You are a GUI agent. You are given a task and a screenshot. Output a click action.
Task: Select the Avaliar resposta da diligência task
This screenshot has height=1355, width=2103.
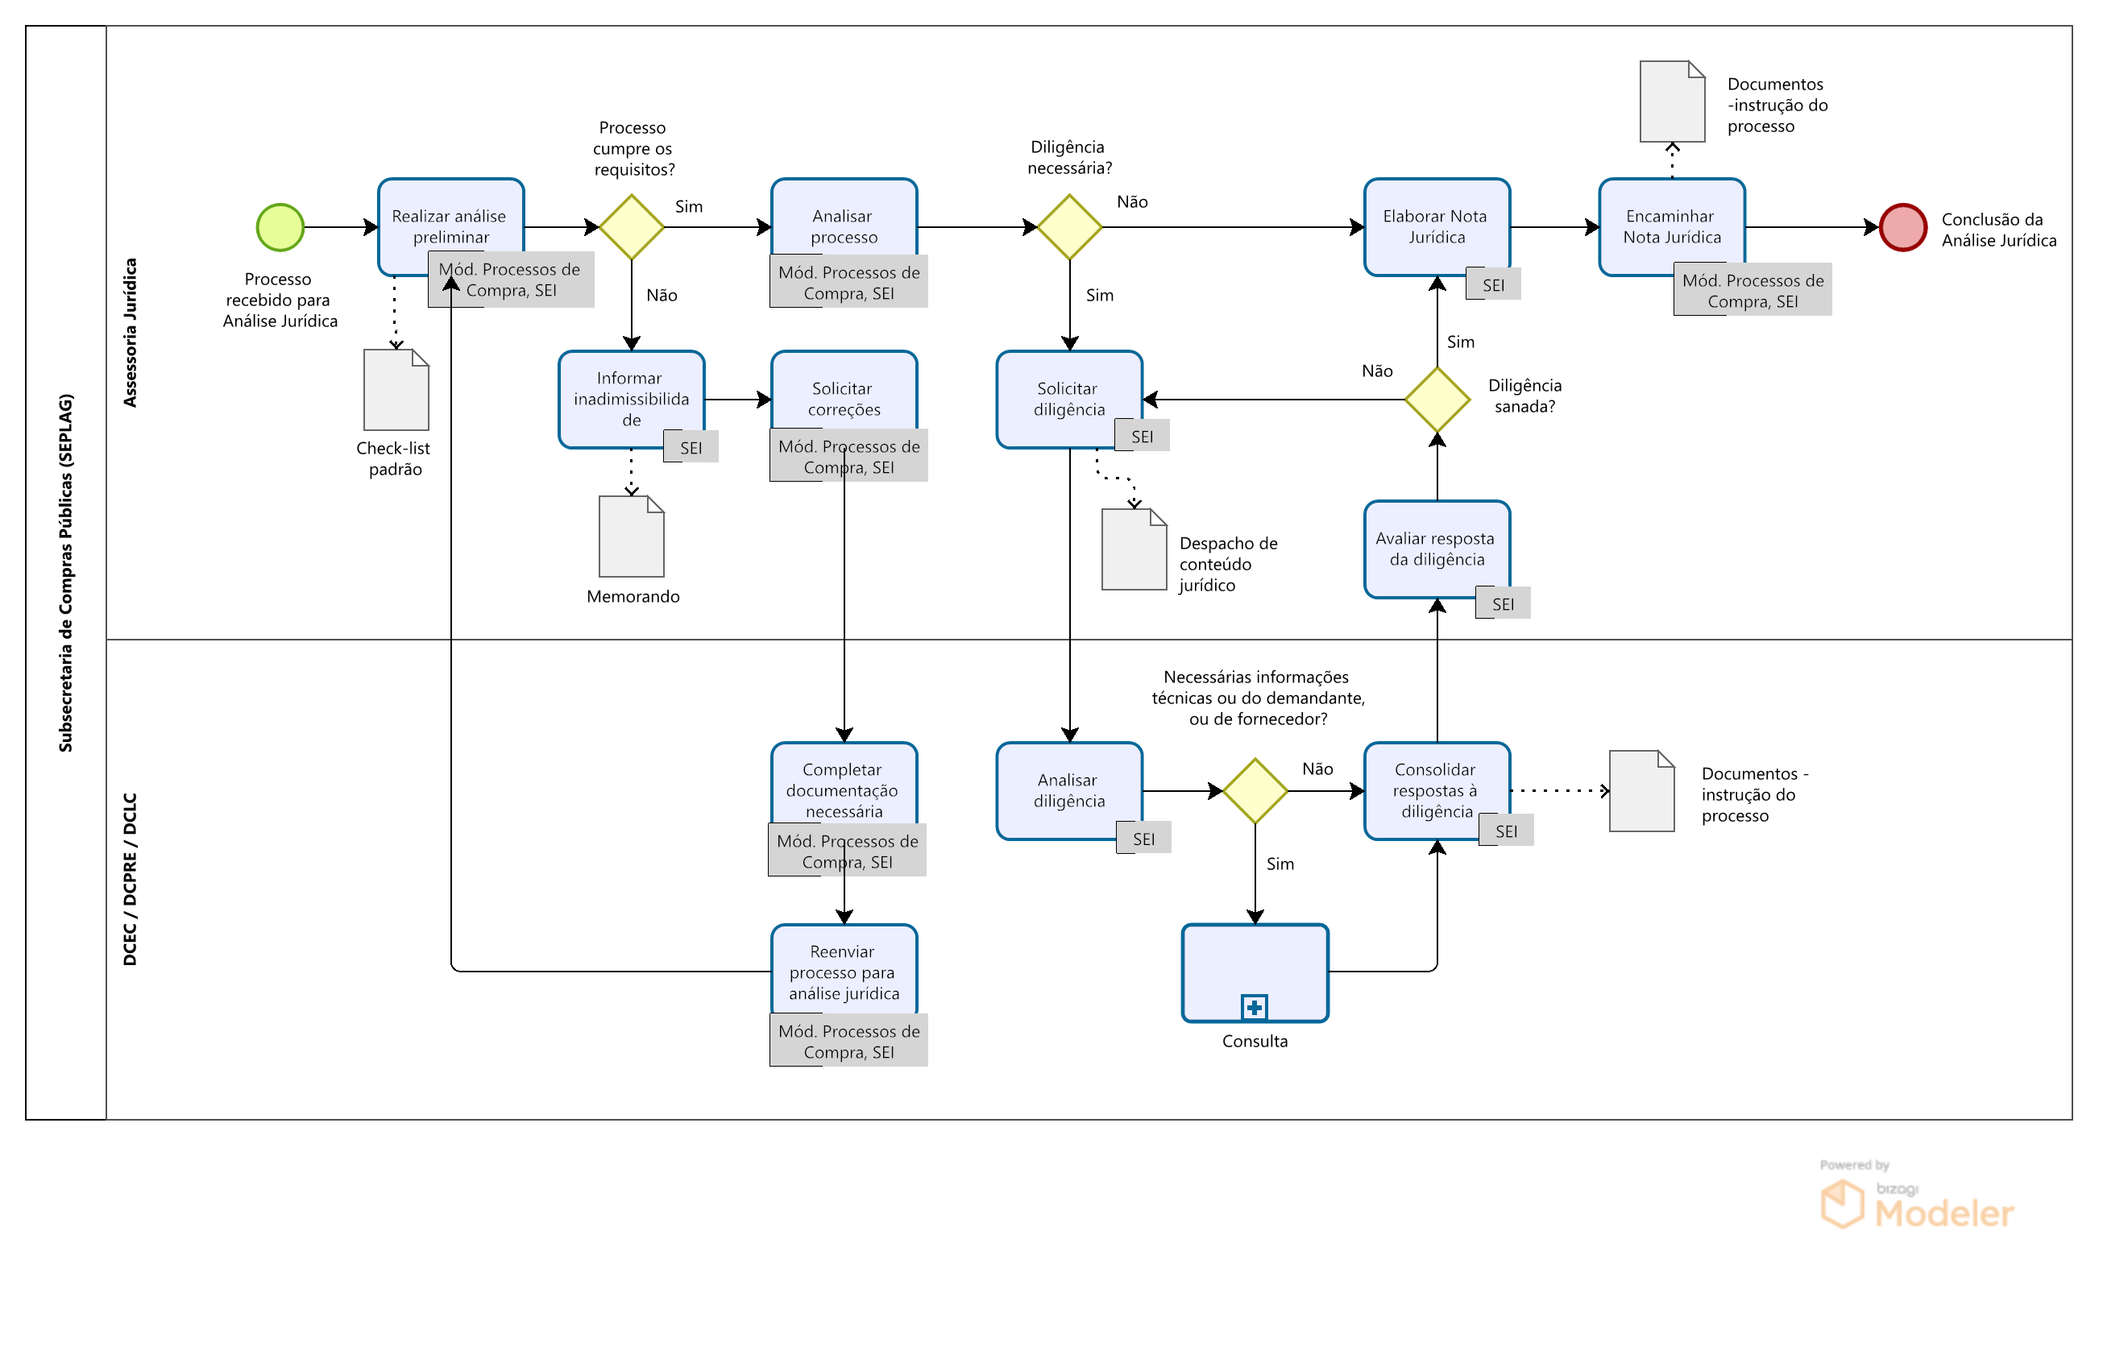tap(1436, 548)
